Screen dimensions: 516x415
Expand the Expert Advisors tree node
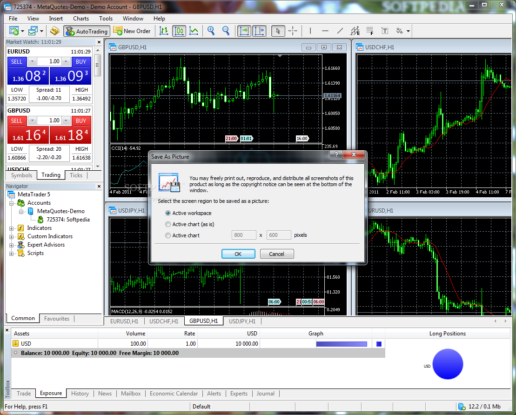coord(11,245)
